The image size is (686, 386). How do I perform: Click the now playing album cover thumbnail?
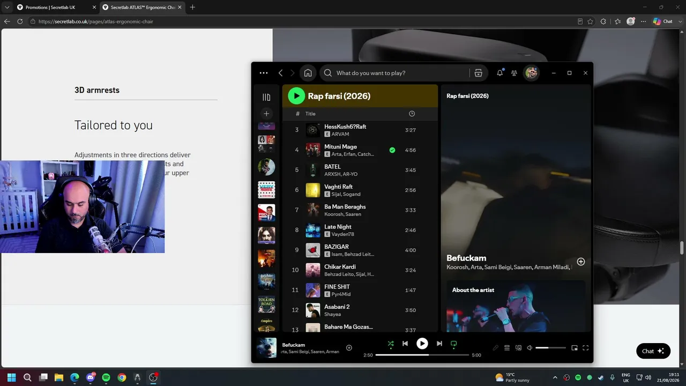pyautogui.click(x=266, y=347)
